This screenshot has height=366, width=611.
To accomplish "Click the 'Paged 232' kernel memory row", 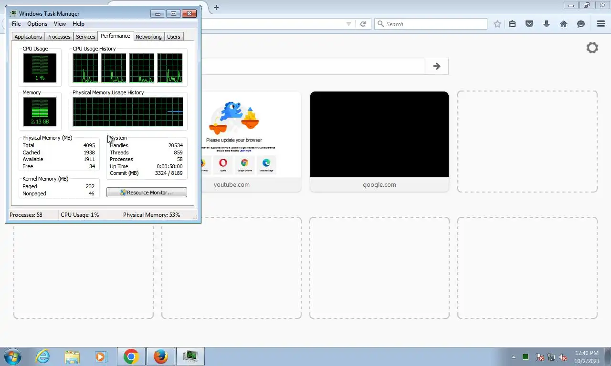I will (59, 186).
